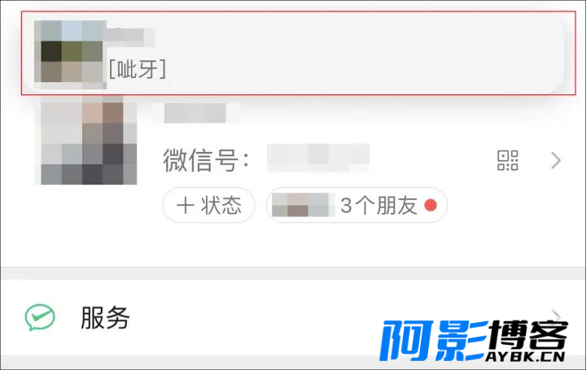View the 3个朋友 status updates
Screen dimensions: 586x370
(x=356, y=206)
